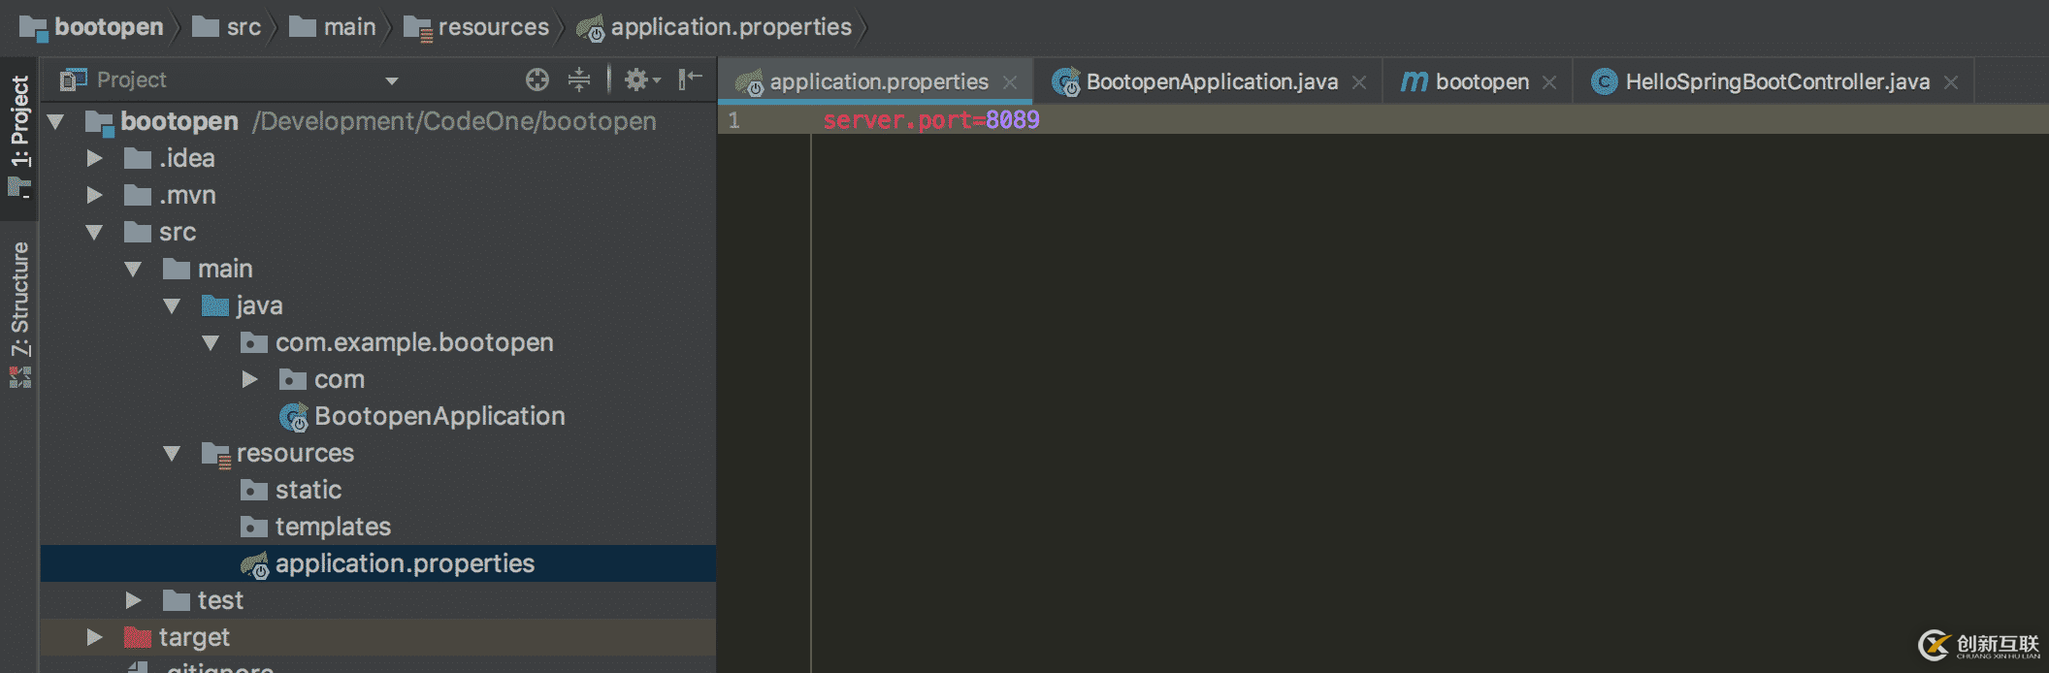Collapse the resources folder arrow

172,453
